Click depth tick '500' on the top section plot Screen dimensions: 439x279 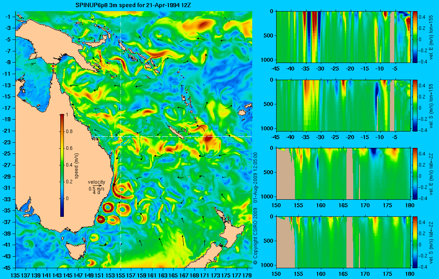pos(269,35)
